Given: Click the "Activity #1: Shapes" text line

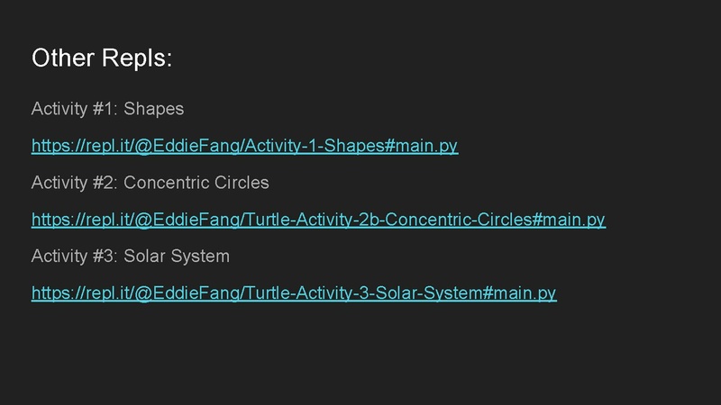Looking at the screenshot, I should coord(107,109).
